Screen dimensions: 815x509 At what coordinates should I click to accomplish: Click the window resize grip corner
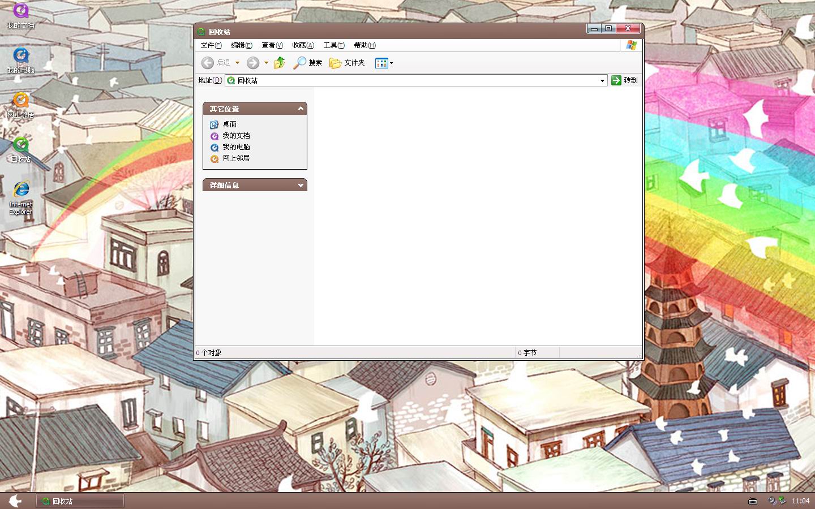pos(640,355)
